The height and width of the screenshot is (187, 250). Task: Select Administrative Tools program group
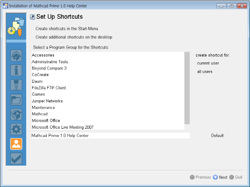click(108, 62)
